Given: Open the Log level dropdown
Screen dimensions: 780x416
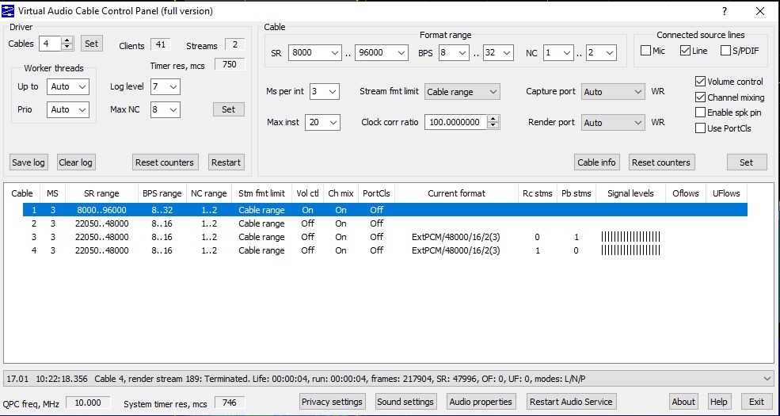Looking at the screenshot, I should click(x=164, y=87).
